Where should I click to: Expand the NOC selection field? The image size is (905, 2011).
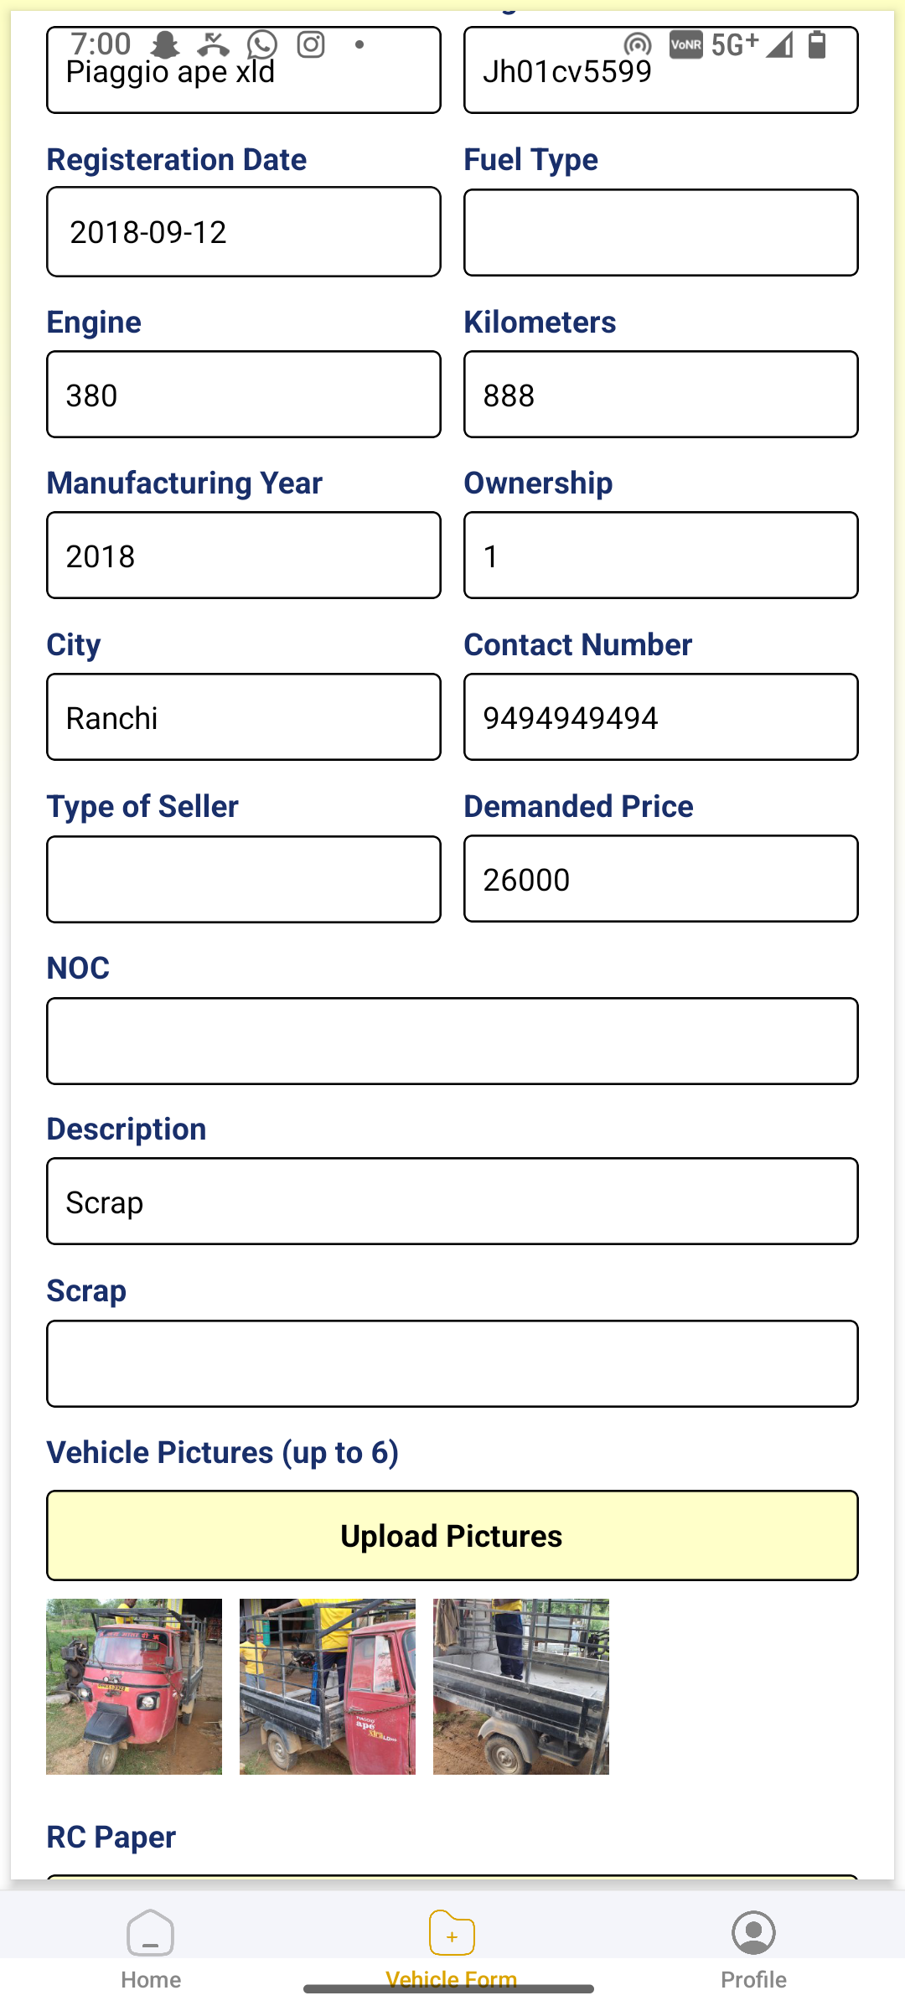(452, 1041)
